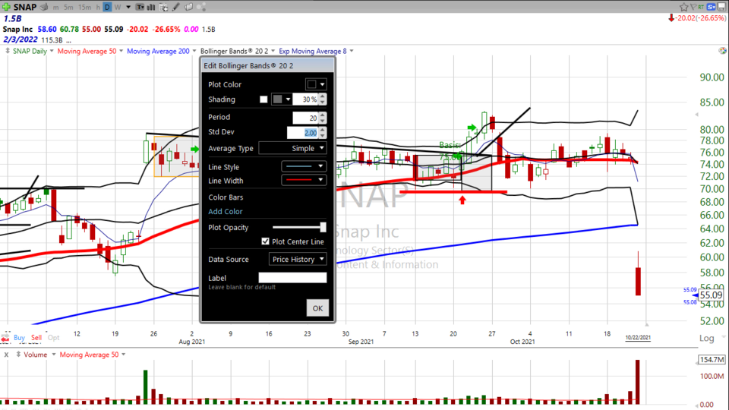Click the SNAP ticker symbol

(x=24, y=7)
